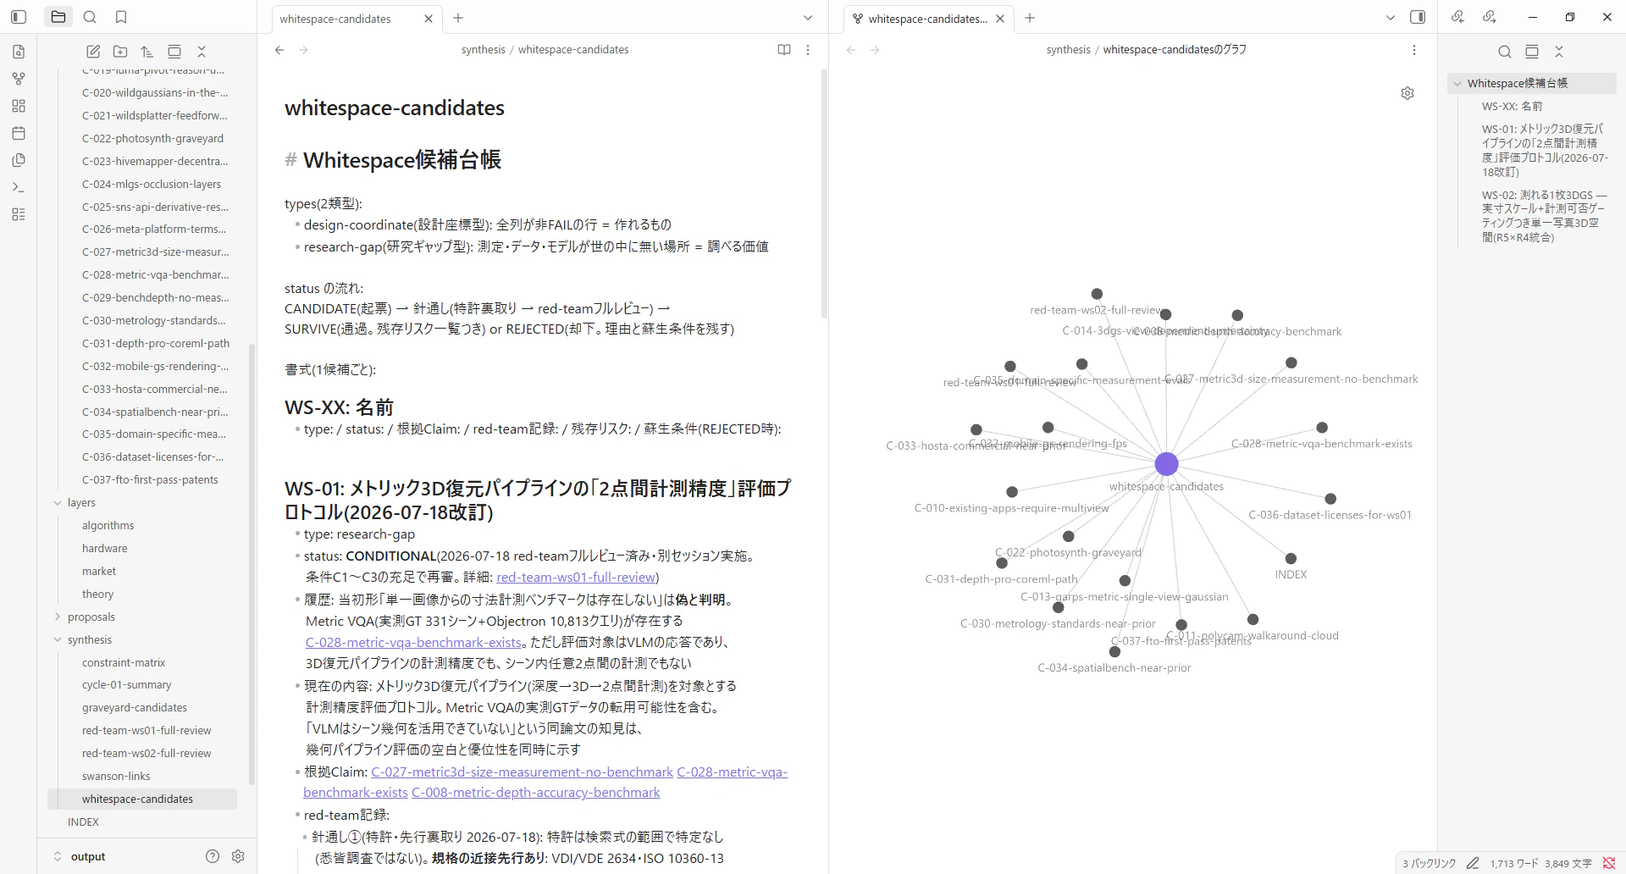1626x874 pixels.
Task: Open the tab list dropdown of note pane
Action: [x=808, y=18]
